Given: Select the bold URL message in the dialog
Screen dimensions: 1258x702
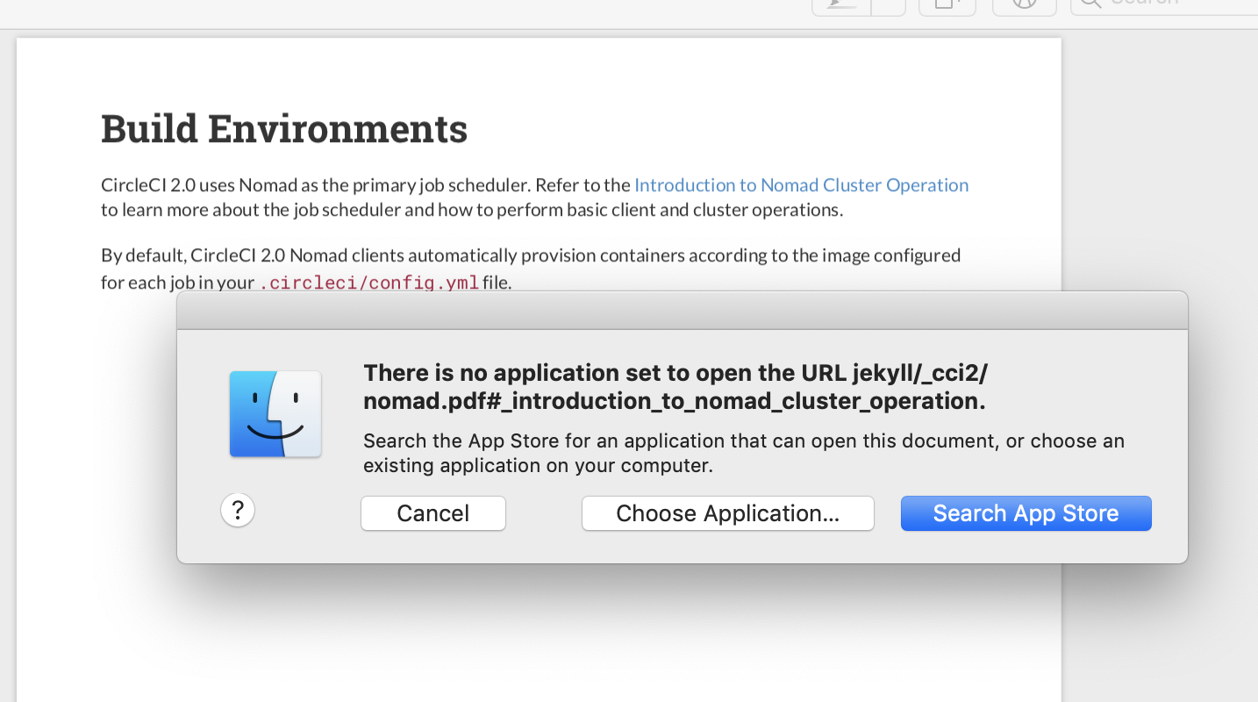Looking at the screenshot, I should pos(675,386).
